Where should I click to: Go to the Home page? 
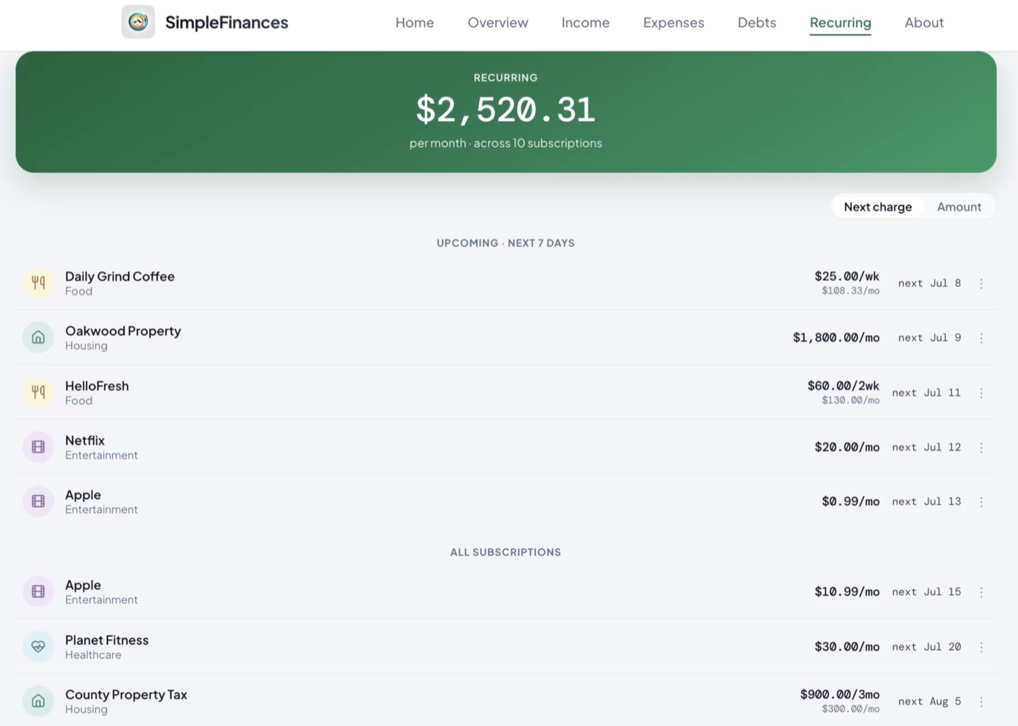(414, 23)
